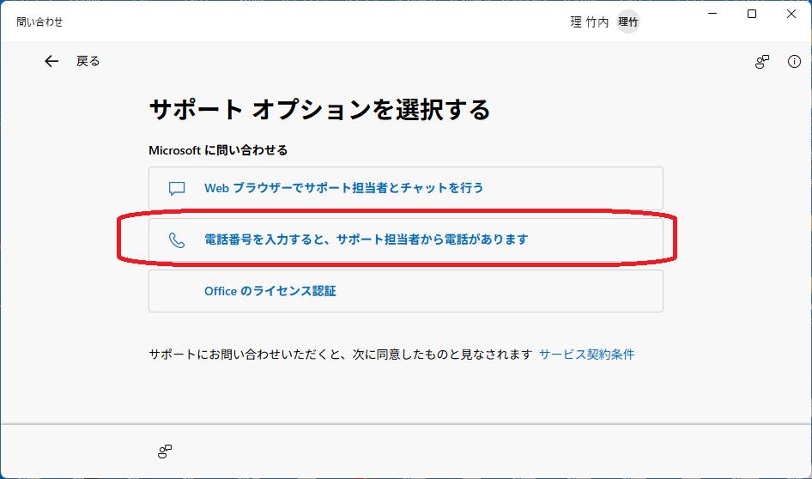Click the user name 理 竹内
Viewport: 812px width, 479px height.
589,22
